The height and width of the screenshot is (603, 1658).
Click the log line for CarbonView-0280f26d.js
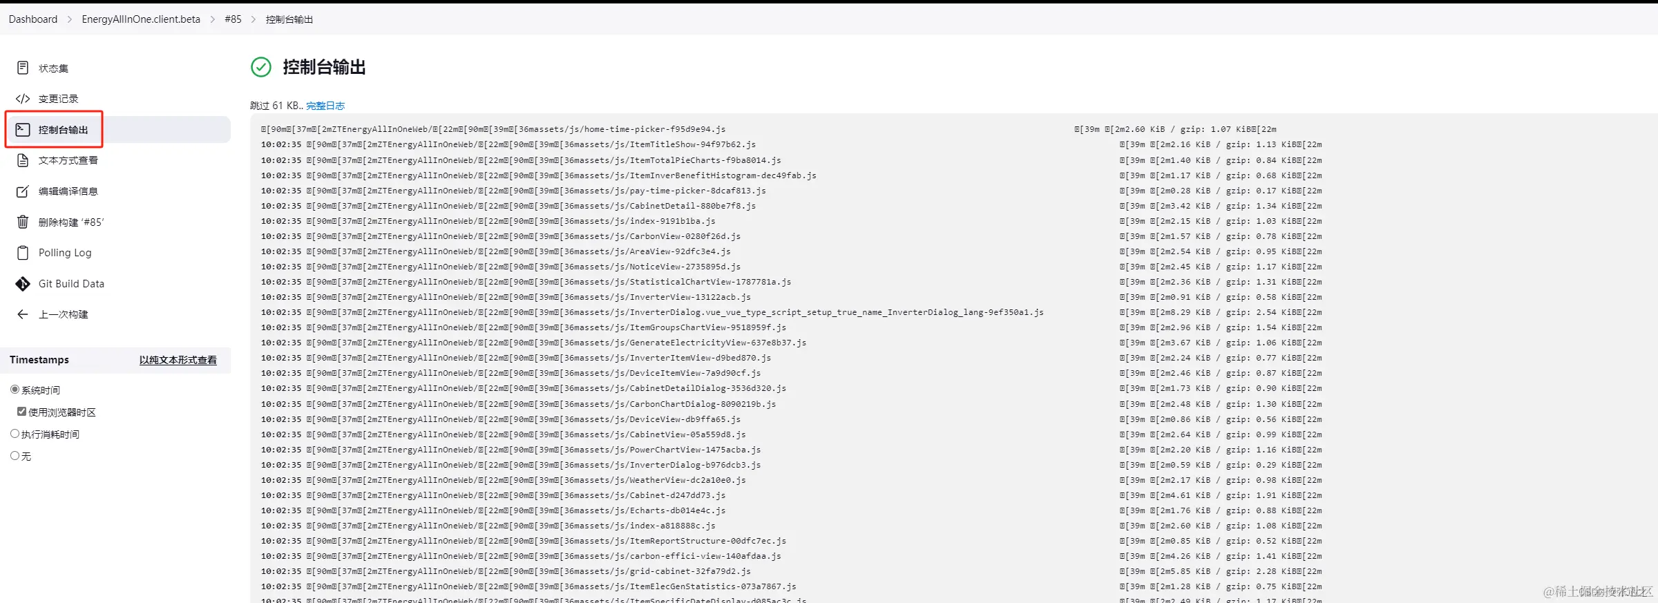click(x=791, y=236)
